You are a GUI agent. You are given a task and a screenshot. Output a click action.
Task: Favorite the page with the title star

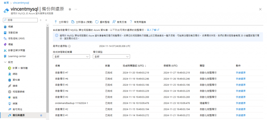click(70, 10)
